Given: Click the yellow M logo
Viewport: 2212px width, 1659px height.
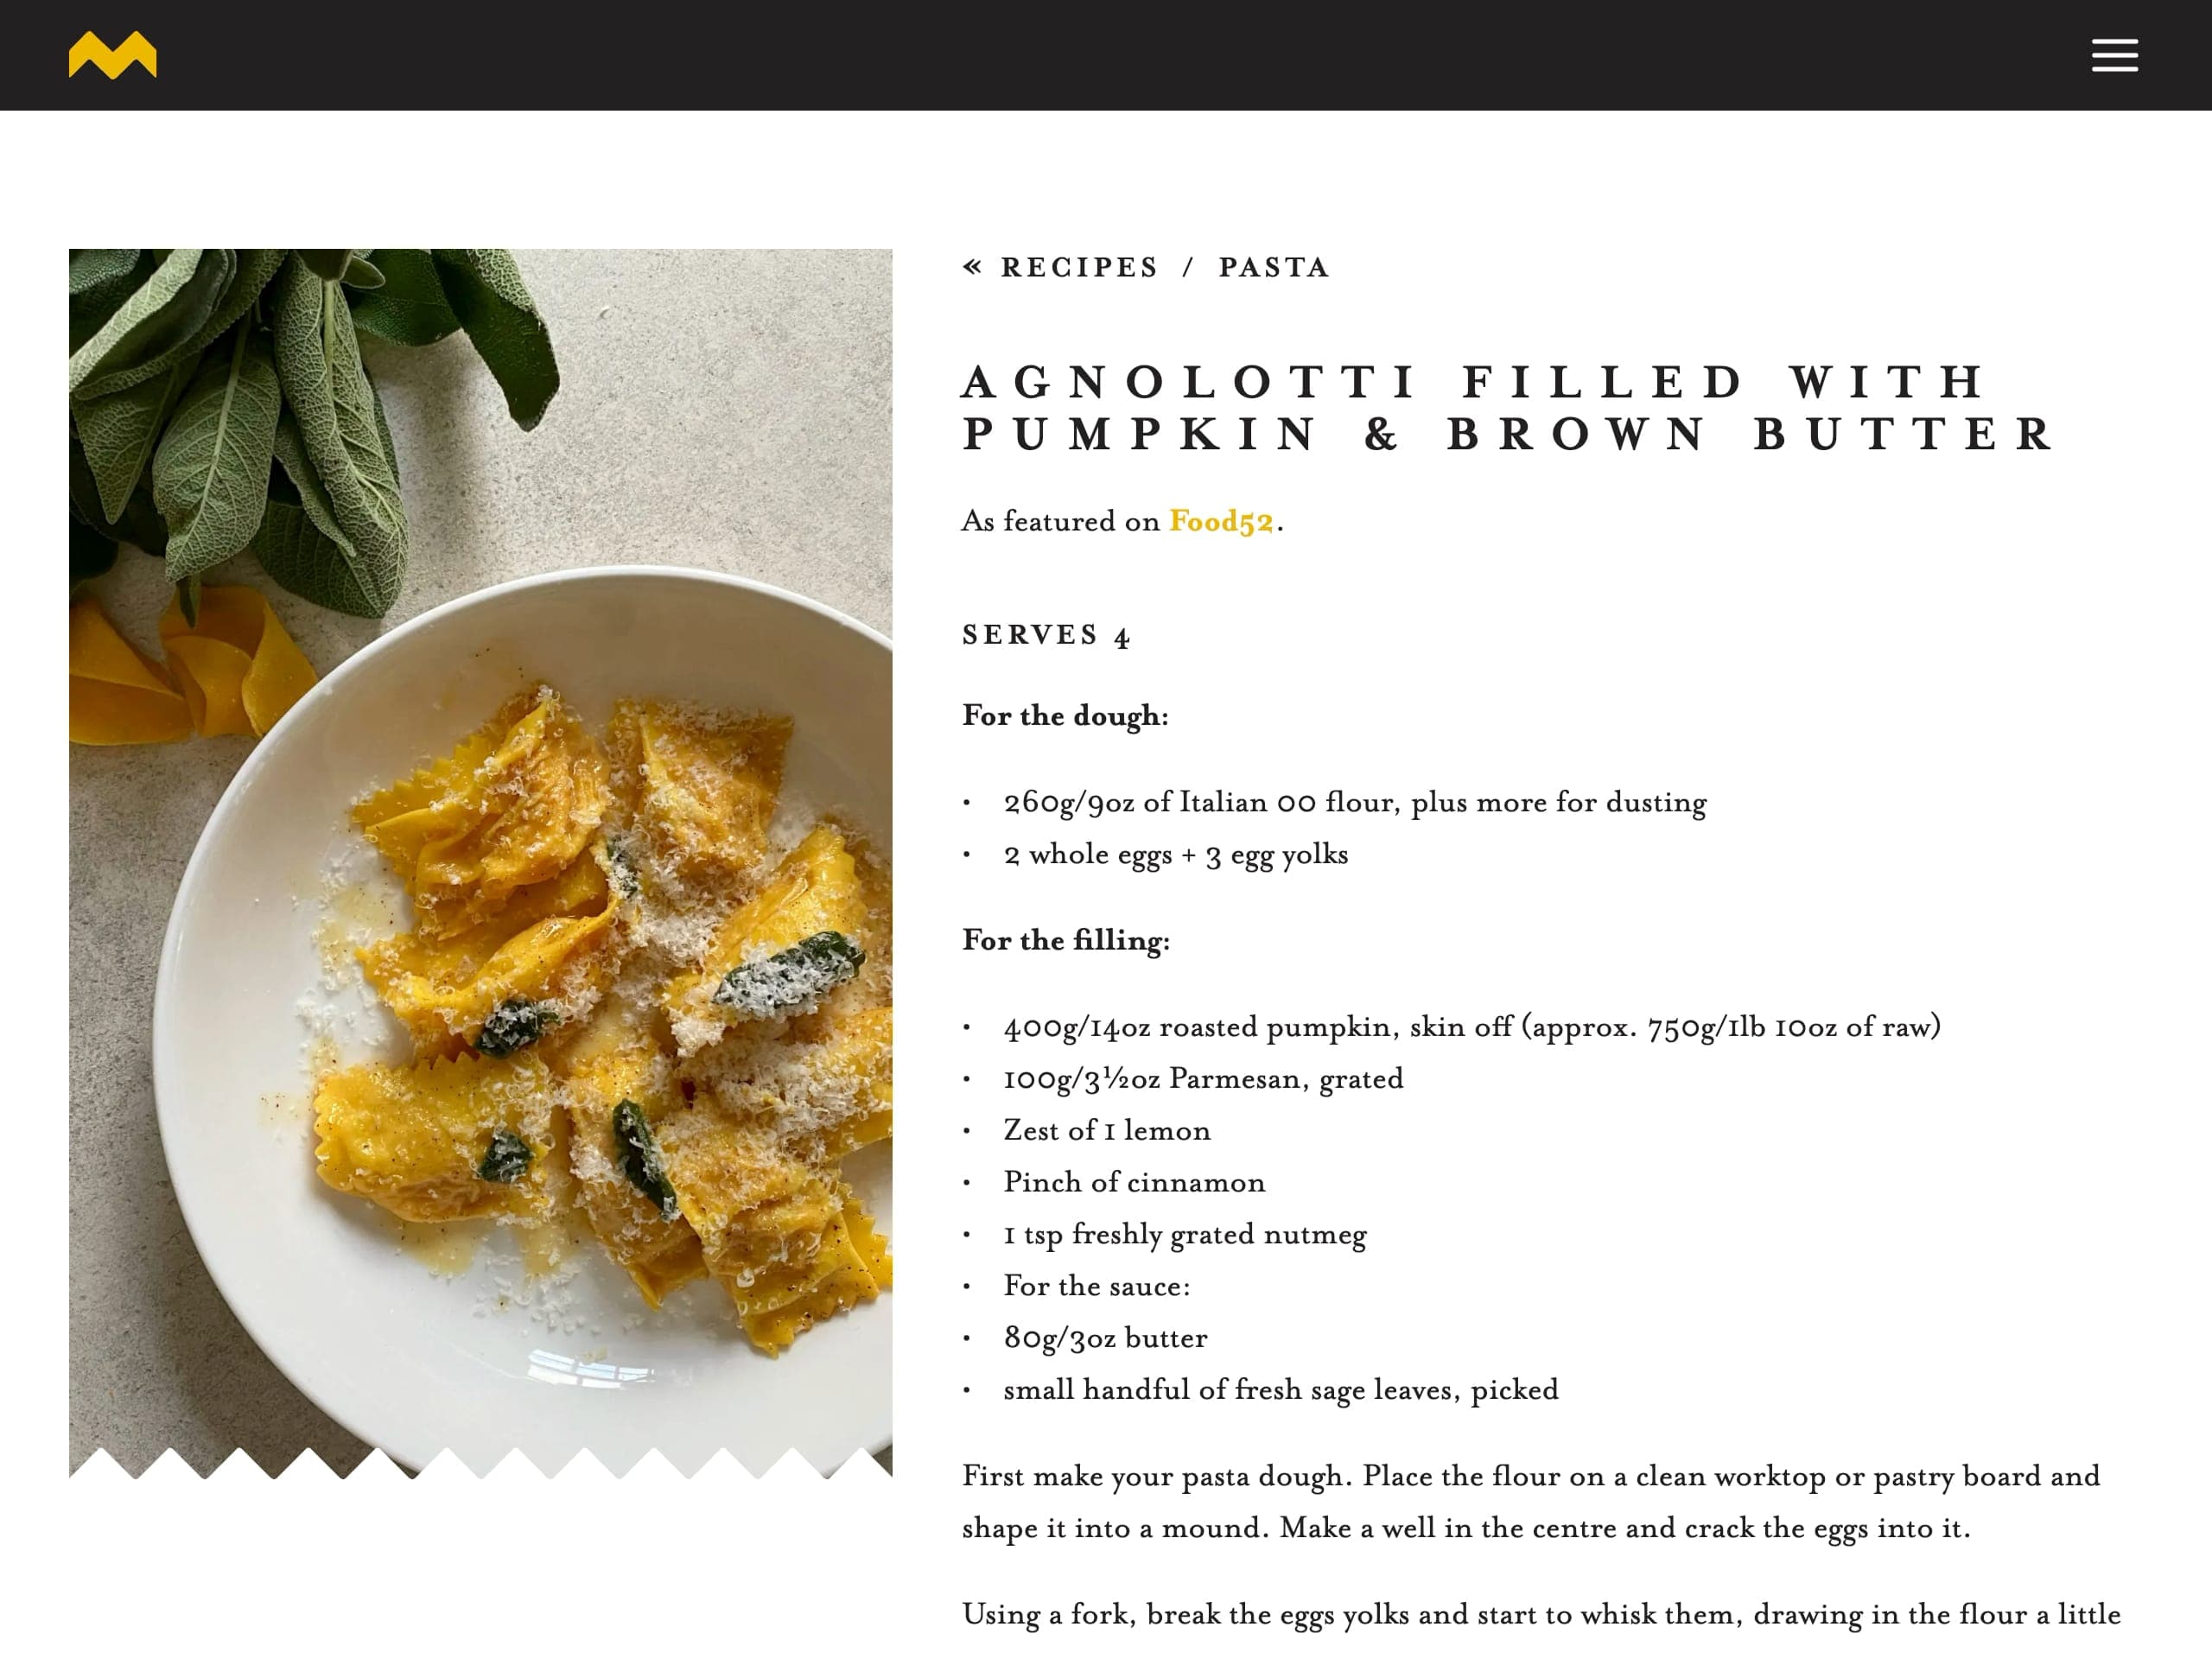Looking at the screenshot, I should click(112, 55).
